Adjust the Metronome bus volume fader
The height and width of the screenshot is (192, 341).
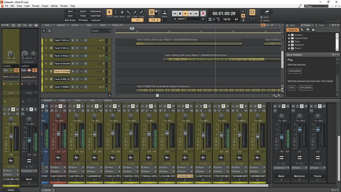point(300,129)
